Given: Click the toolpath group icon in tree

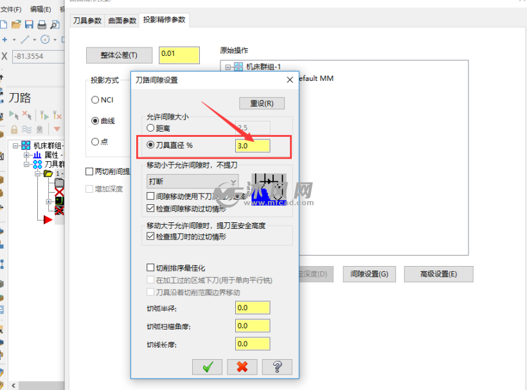Looking at the screenshot, I should click(37, 164).
